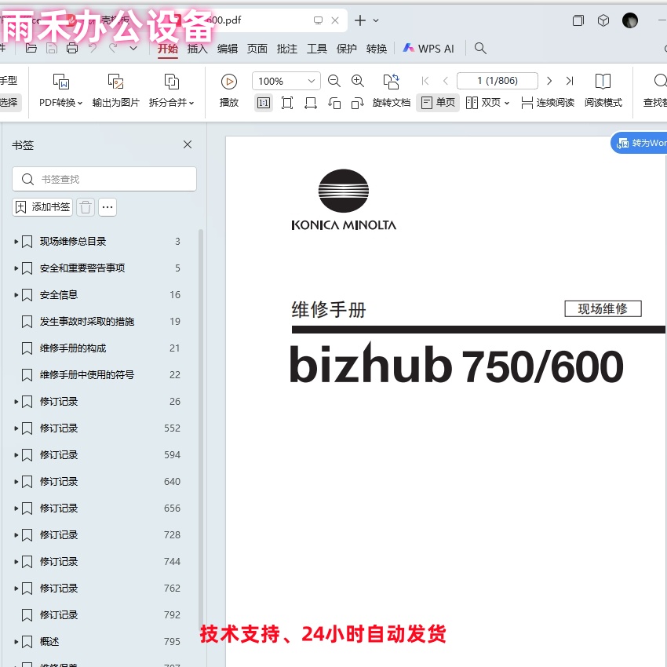Click 输出为图片 export as image

(115, 90)
